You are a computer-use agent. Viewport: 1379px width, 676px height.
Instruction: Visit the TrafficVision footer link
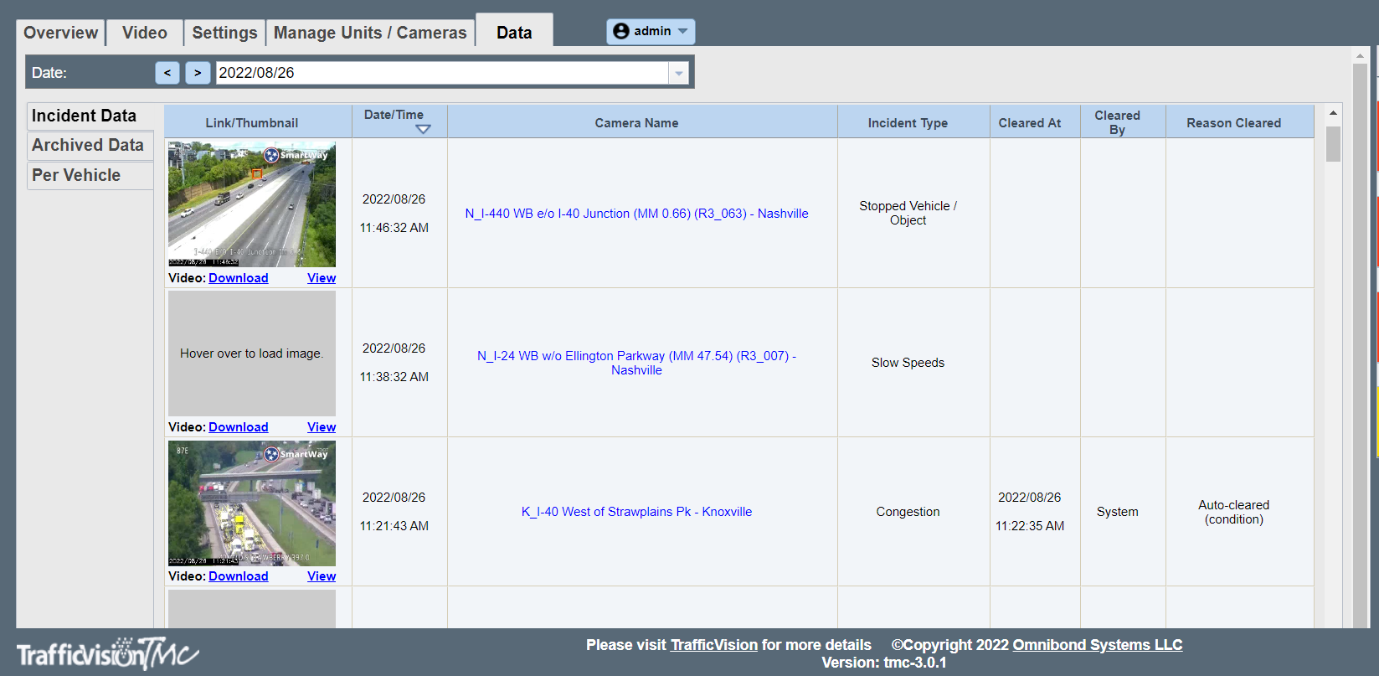(x=714, y=645)
